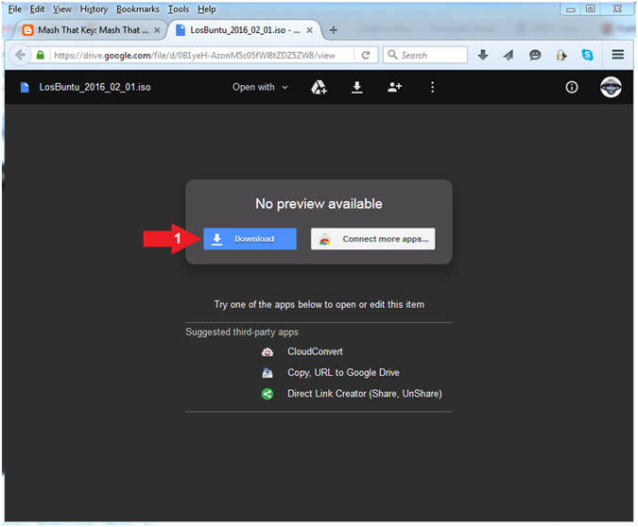The height and width of the screenshot is (527, 638).
Task: Click the Firefox Search box
Action: tap(424, 55)
